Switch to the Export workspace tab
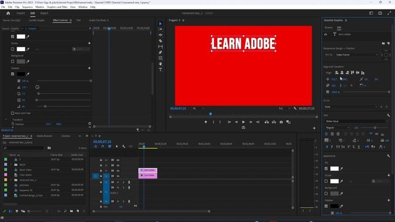Viewport: 395px width, 222px height. [x=44, y=13]
